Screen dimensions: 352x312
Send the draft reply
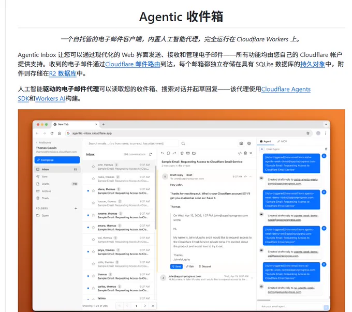(x=177, y=266)
